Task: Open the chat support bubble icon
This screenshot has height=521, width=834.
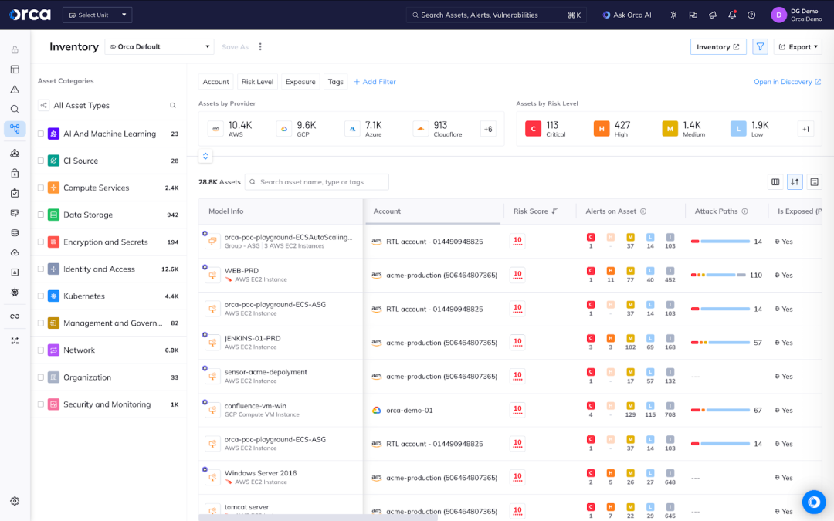Action: pyautogui.click(x=813, y=502)
